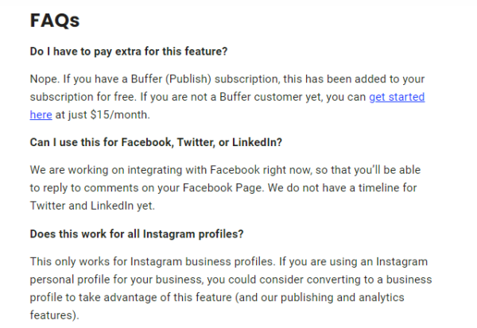
Task: Click the underlined "here" link text
Action: [41, 115]
